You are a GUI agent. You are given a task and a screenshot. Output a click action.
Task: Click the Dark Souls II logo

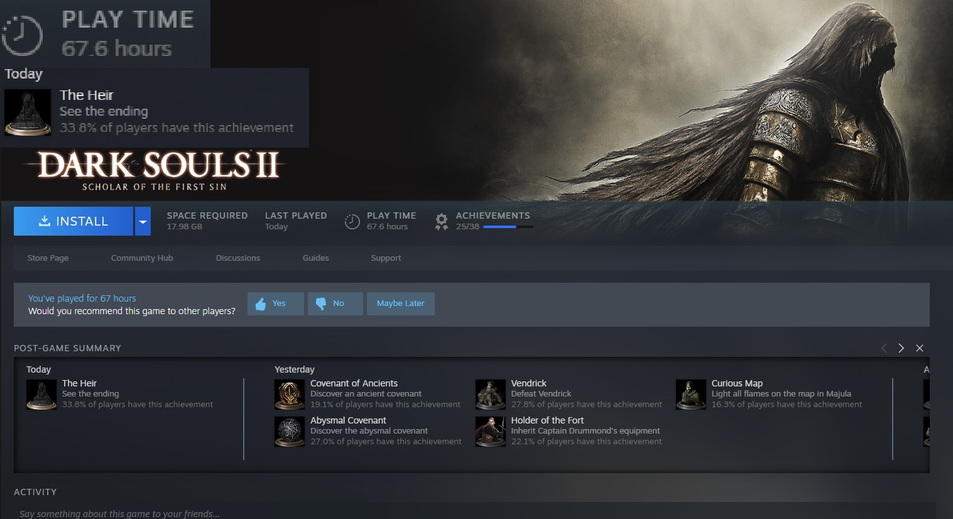click(x=155, y=170)
